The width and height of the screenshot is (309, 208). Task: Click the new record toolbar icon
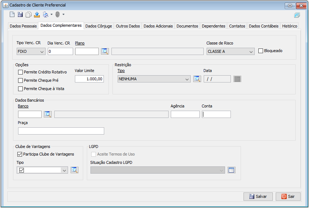coord(12,14)
